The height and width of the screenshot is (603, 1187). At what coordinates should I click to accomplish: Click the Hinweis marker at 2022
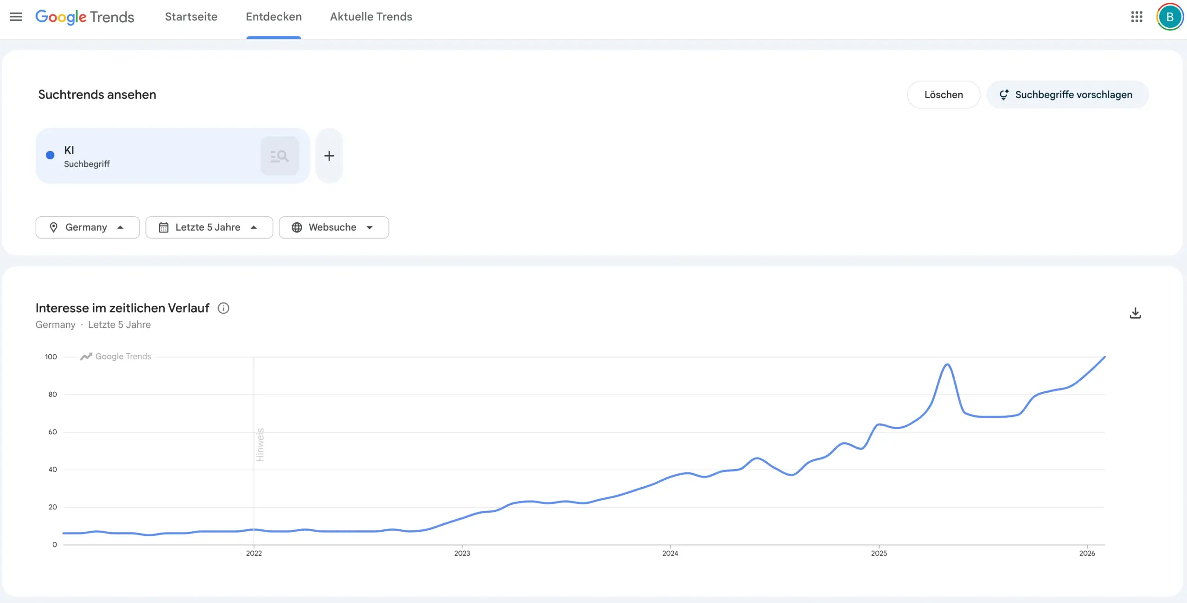click(260, 445)
